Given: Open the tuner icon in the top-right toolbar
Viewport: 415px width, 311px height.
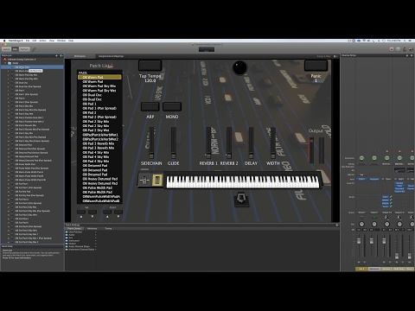Looking at the screenshot, I should coord(405,49).
